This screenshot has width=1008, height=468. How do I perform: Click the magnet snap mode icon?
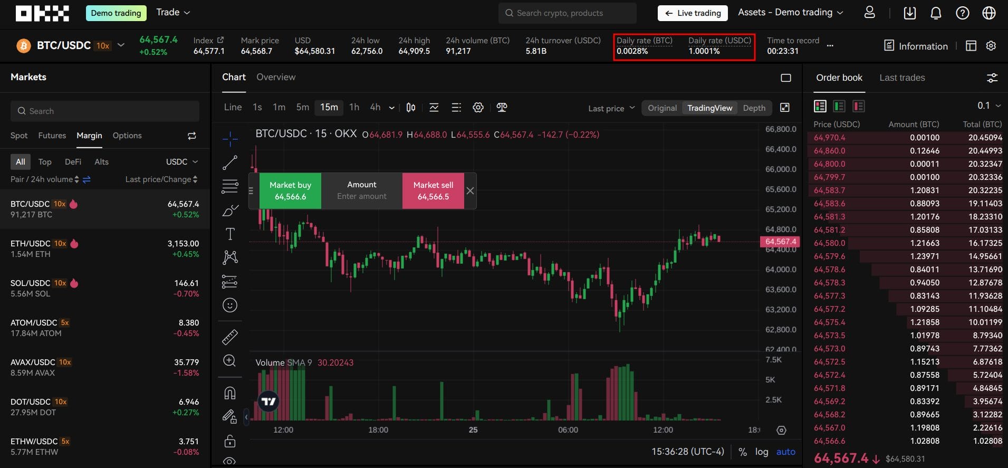click(x=230, y=393)
